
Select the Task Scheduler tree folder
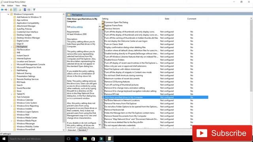[x=23, y=97]
